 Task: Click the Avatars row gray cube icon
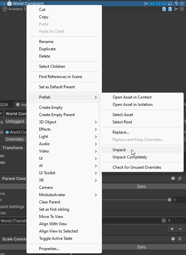click(x=5, y=9)
